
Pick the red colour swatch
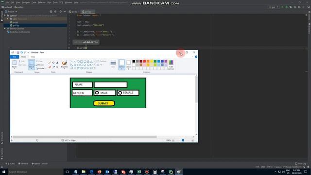click(x=144, y=61)
